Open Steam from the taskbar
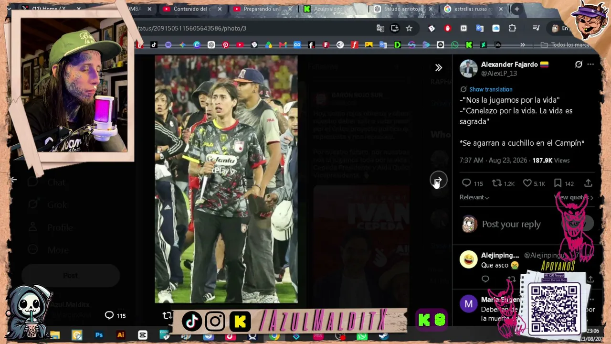Image resolution: width=611 pixels, height=344 pixels. tap(384, 336)
